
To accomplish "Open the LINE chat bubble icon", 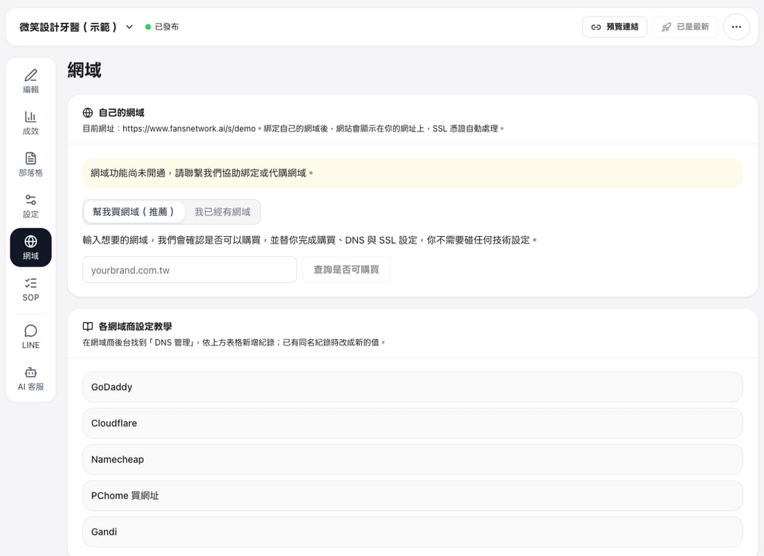I will pos(30,331).
